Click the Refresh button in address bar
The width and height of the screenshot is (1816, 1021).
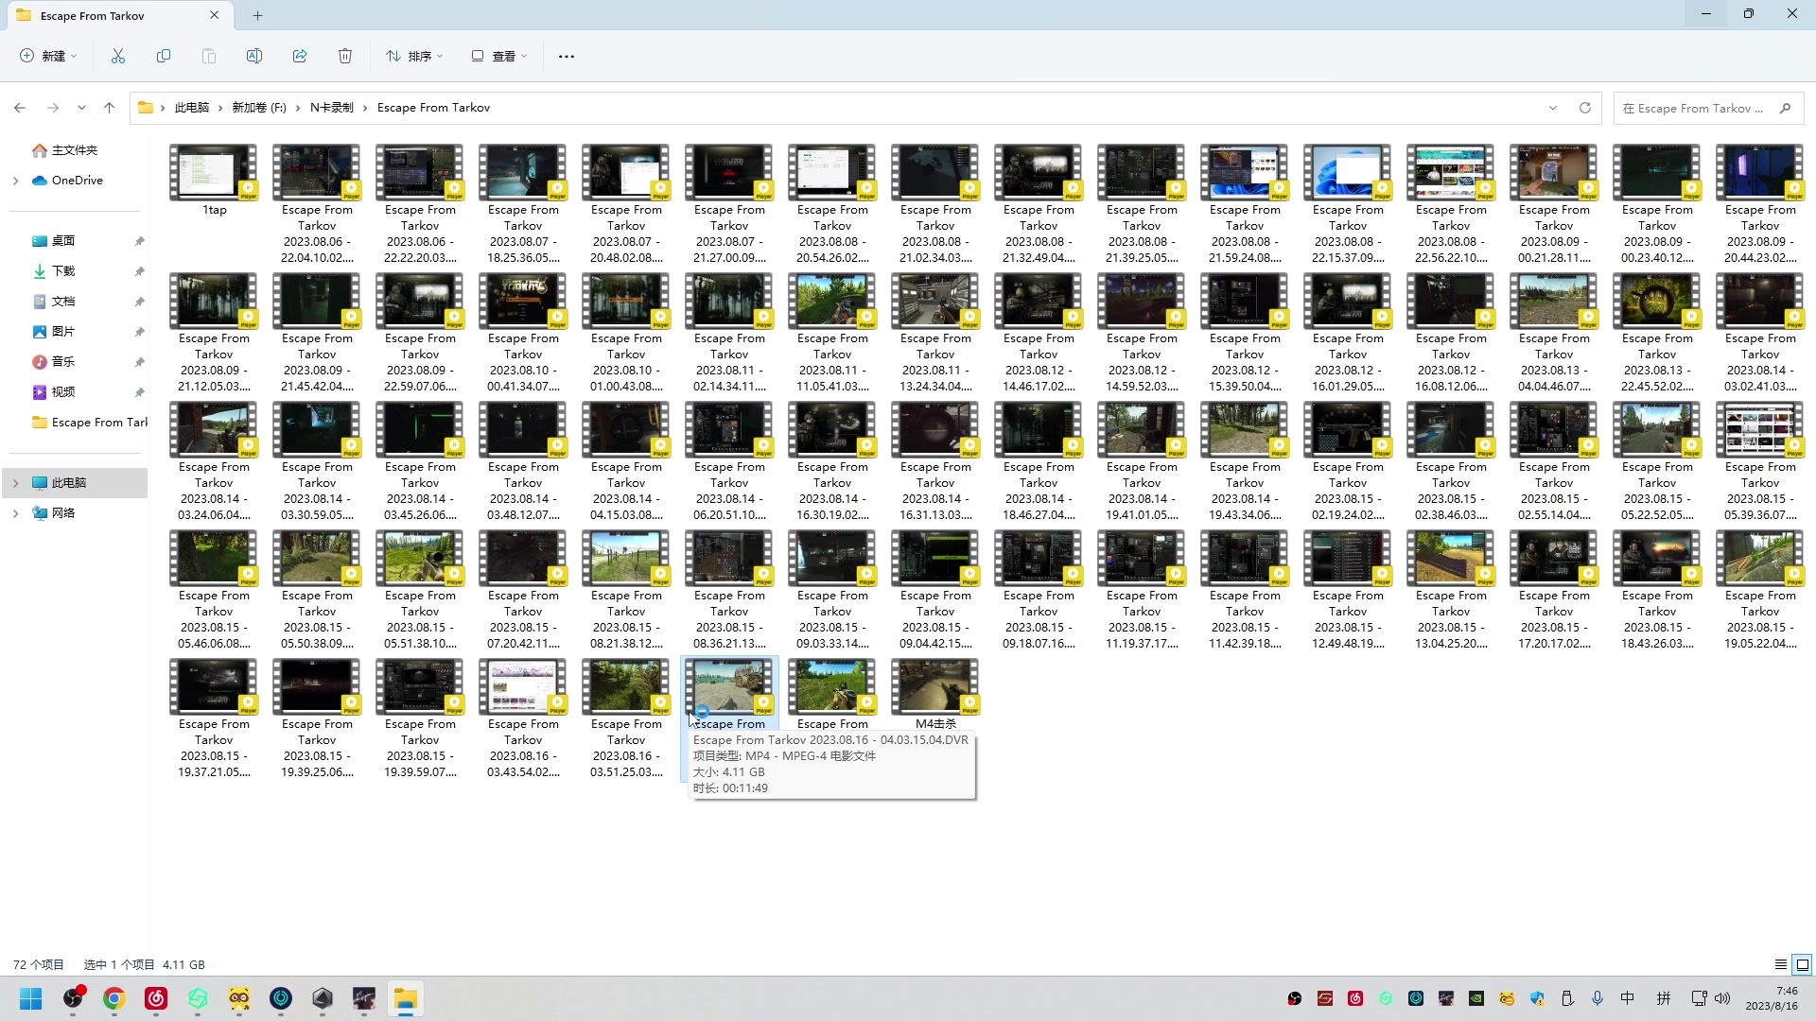pyautogui.click(x=1585, y=108)
